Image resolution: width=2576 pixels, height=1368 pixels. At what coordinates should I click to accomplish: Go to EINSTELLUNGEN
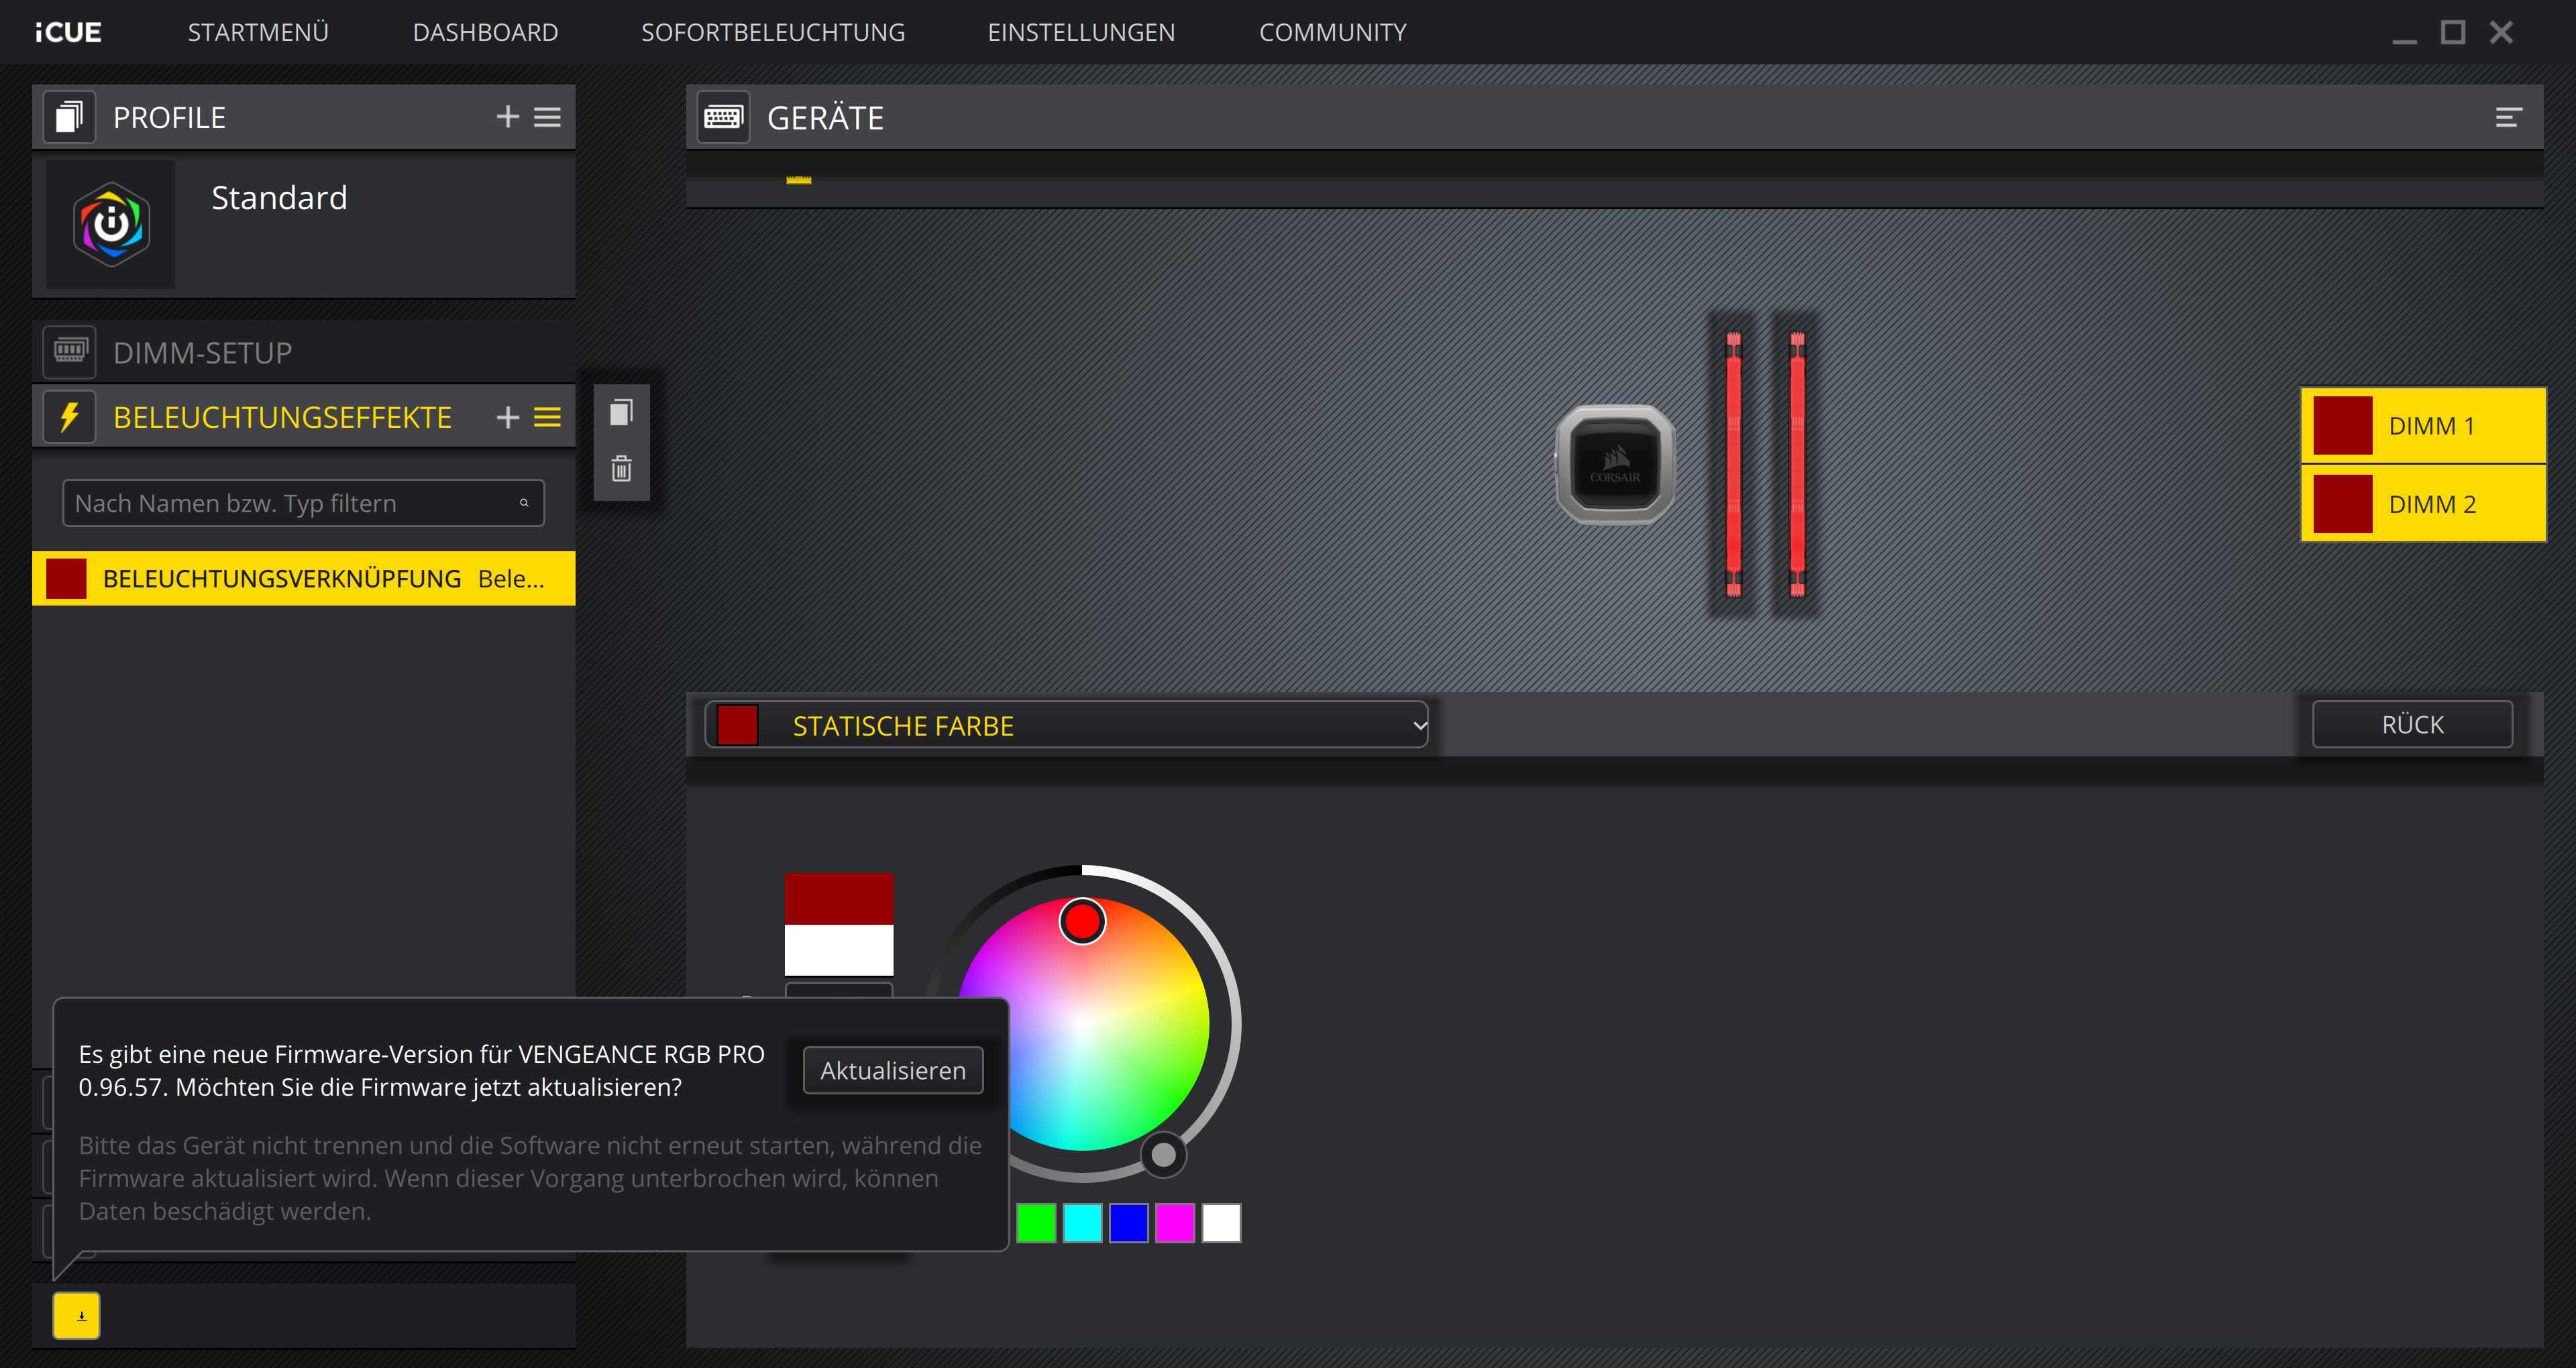point(1081,32)
